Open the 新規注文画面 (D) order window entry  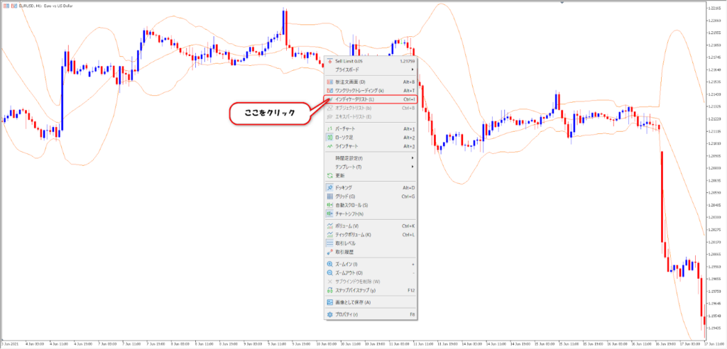pos(371,82)
